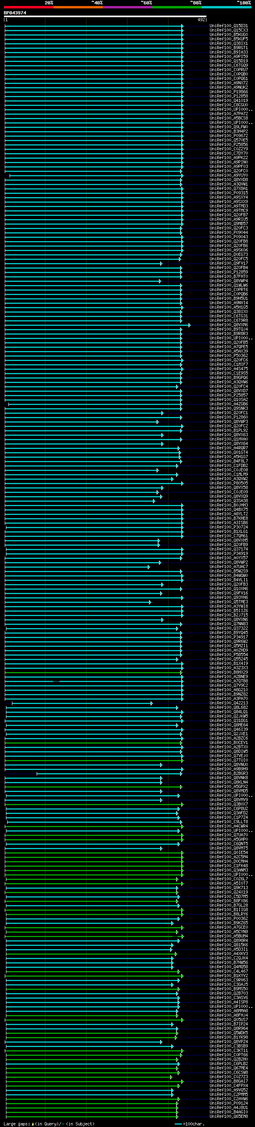Image resolution: width=255 pixels, height=1127 pixels.
Task: Select hit label UniRef100_Q38IX1
Action: [229, 43]
